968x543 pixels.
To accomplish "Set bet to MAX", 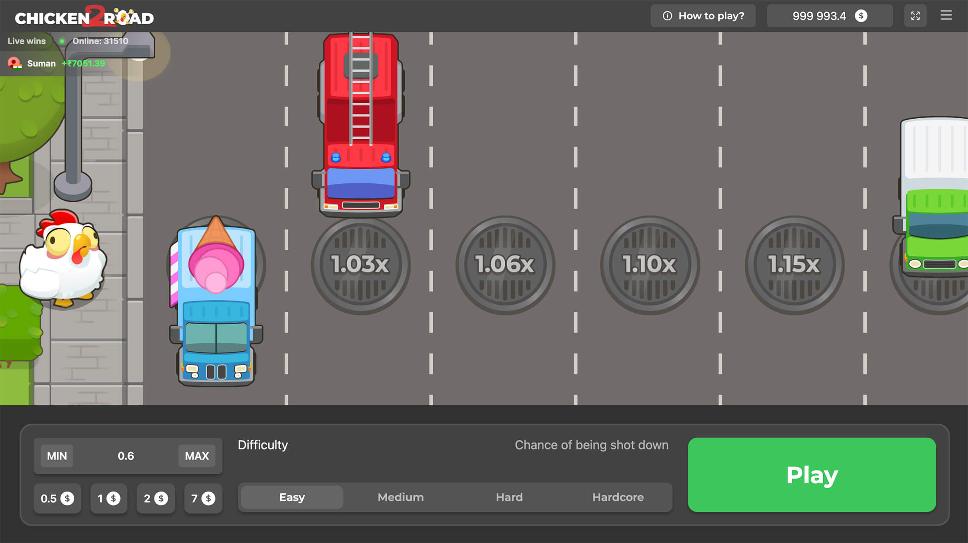I will pos(197,456).
